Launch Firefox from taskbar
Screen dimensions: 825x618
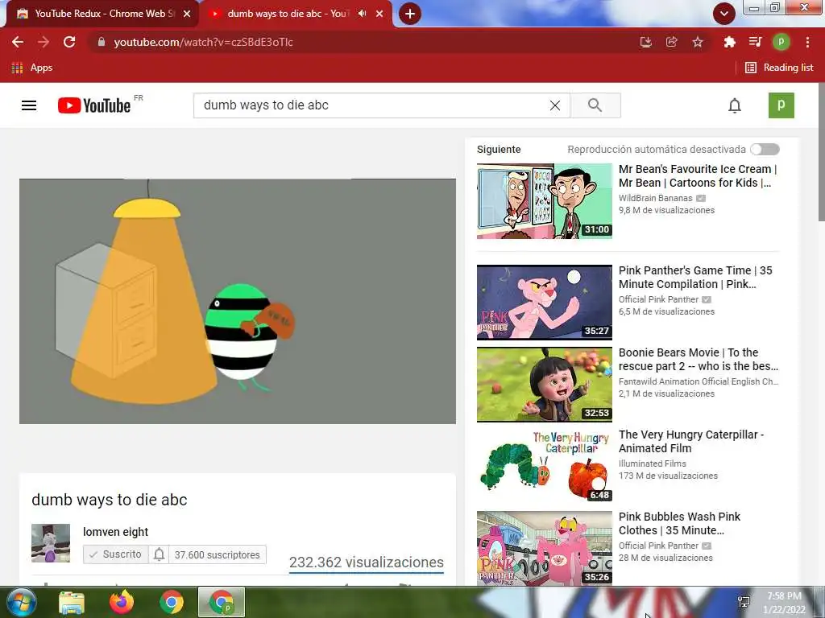tap(121, 602)
